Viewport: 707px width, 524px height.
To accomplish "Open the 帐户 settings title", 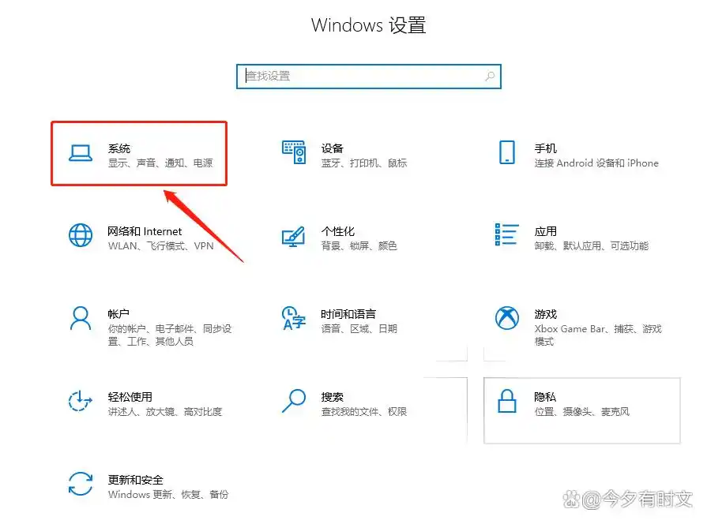I will [118, 314].
